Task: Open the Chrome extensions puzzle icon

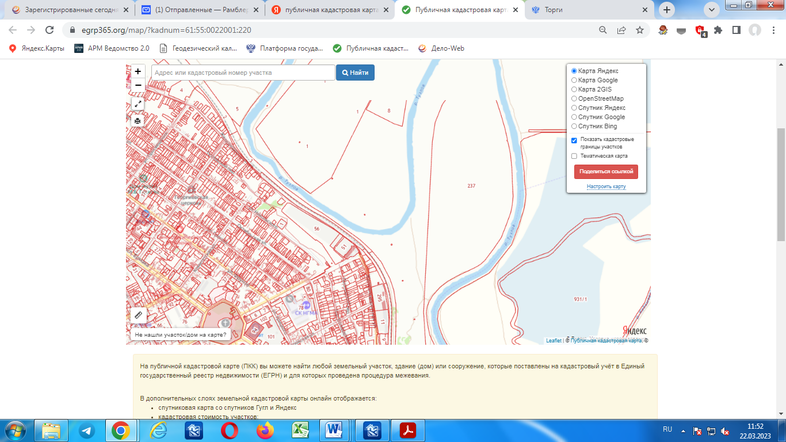Action: point(718,30)
